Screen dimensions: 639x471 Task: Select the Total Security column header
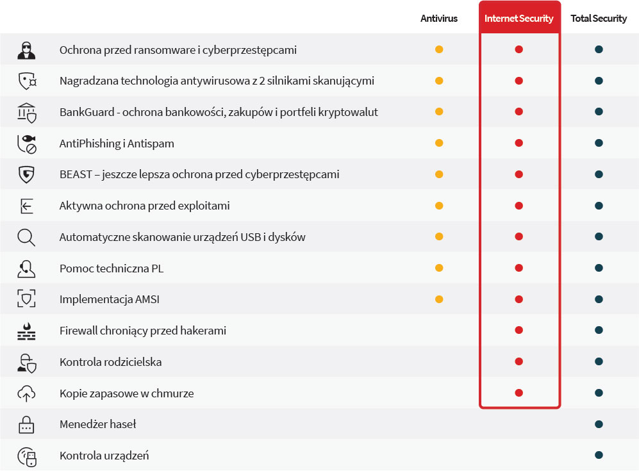599,19
